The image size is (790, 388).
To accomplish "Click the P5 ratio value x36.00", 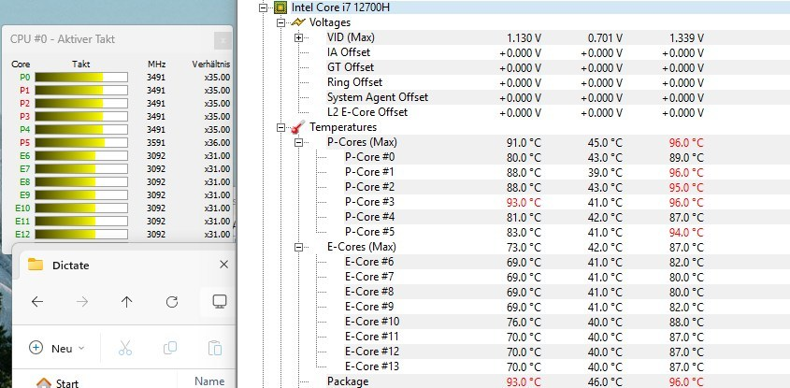I will pos(217,143).
